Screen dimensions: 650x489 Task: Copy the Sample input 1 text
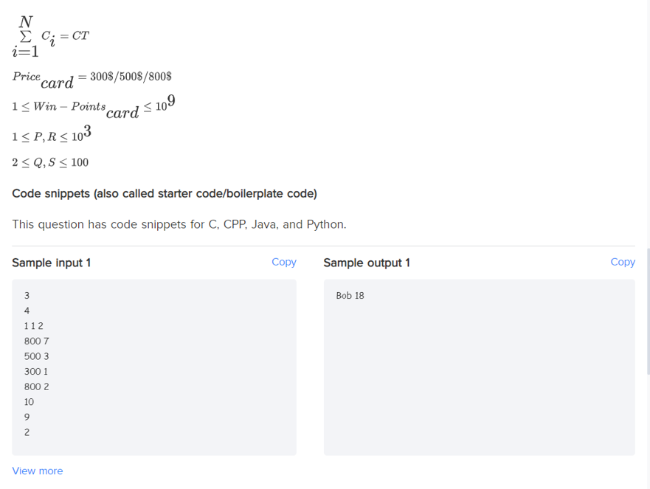click(284, 262)
